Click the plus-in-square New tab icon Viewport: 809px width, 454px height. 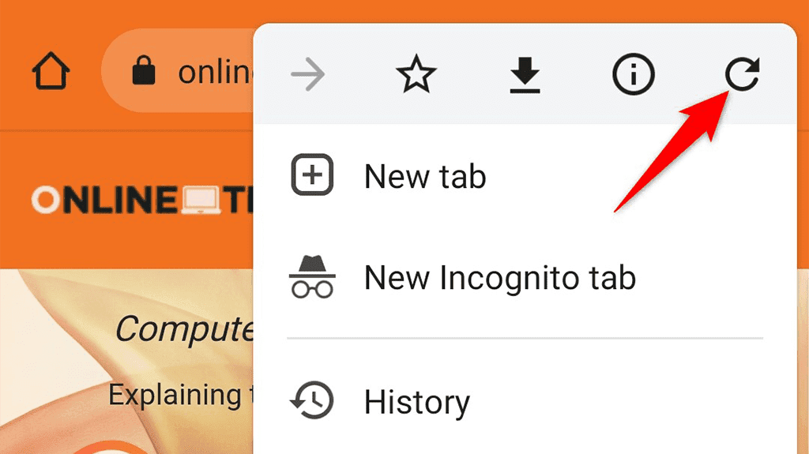(x=312, y=175)
